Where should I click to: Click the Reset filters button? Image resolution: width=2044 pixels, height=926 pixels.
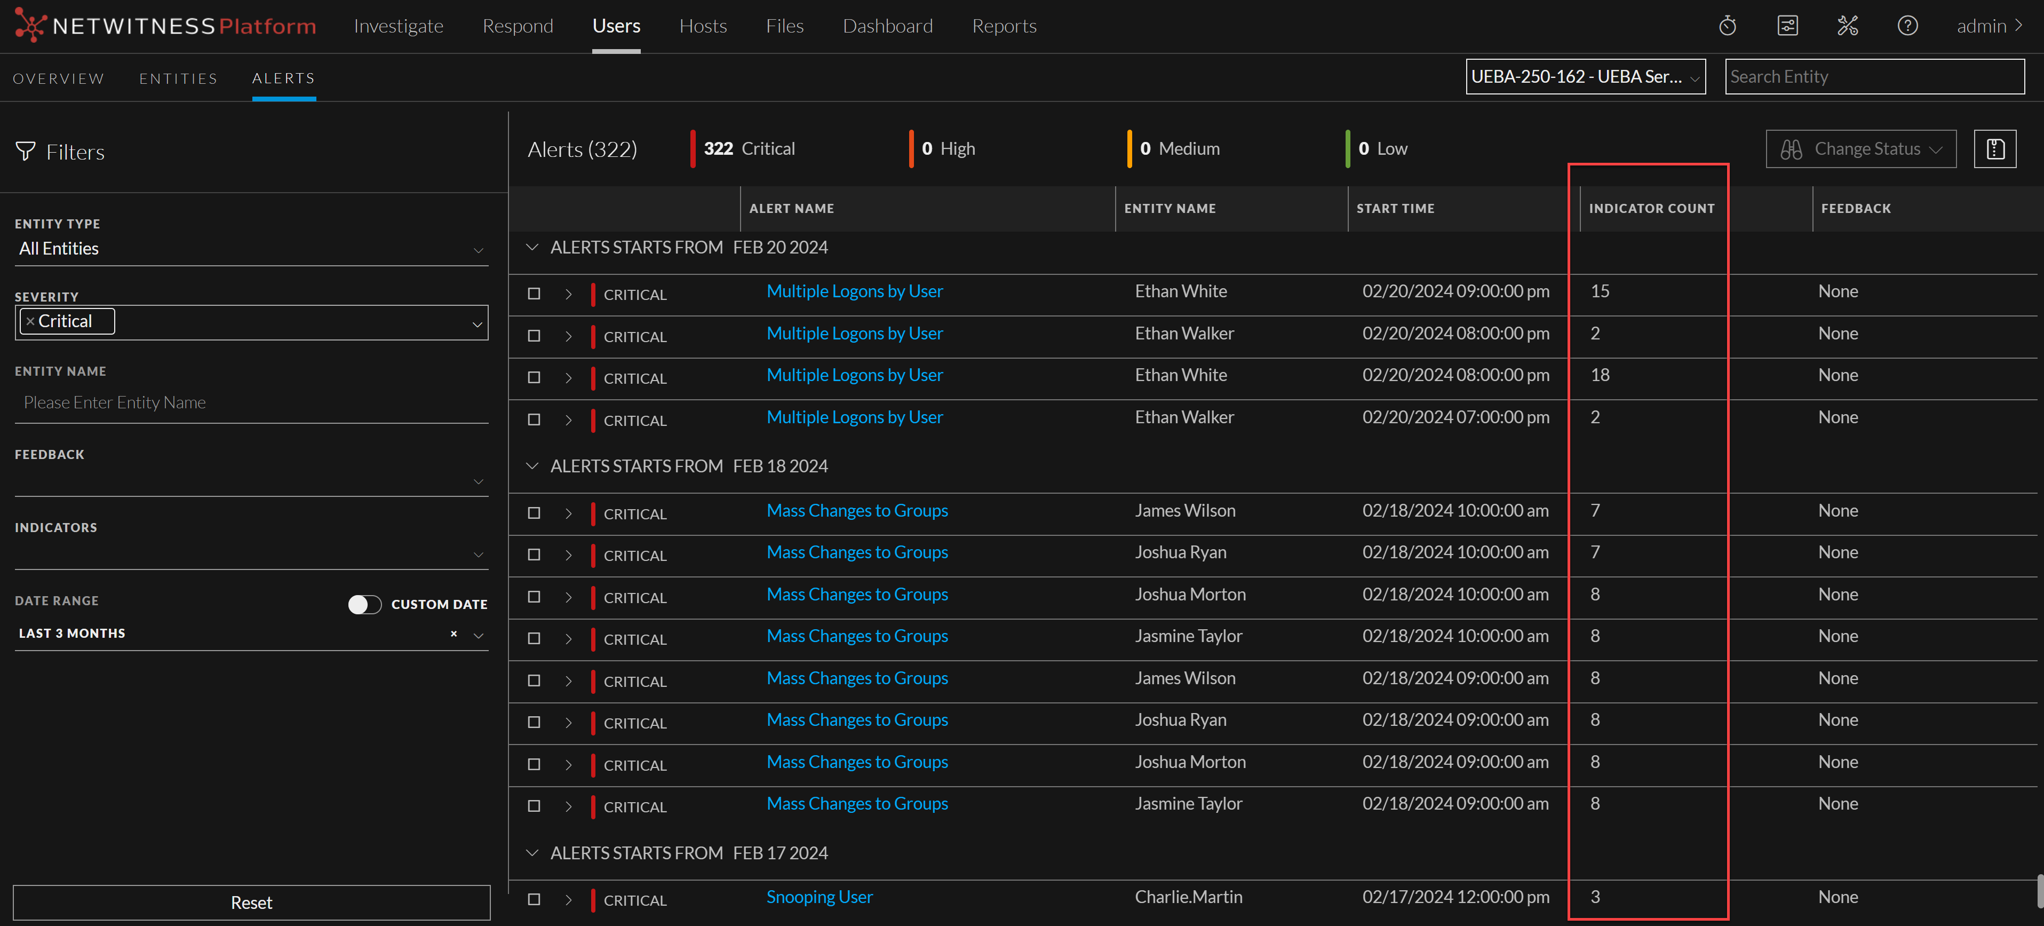click(251, 903)
